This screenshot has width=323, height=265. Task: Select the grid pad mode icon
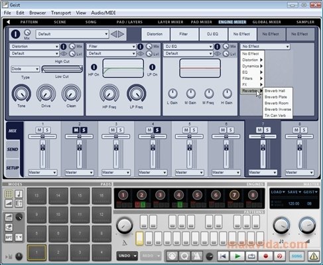[x=9, y=194]
